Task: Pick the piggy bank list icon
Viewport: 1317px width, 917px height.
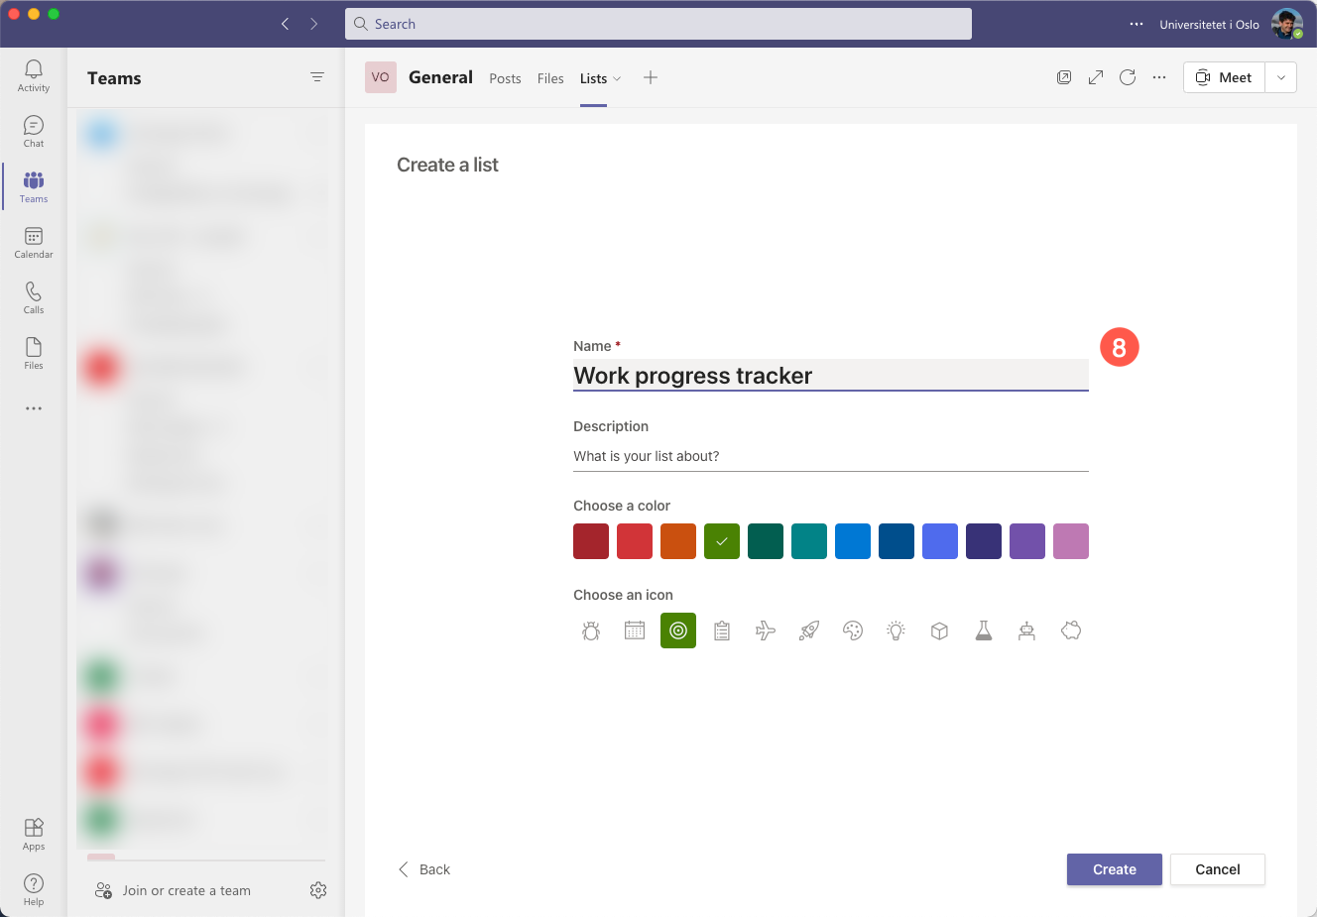Action: pyautogui.click(x=1071, y=630)
